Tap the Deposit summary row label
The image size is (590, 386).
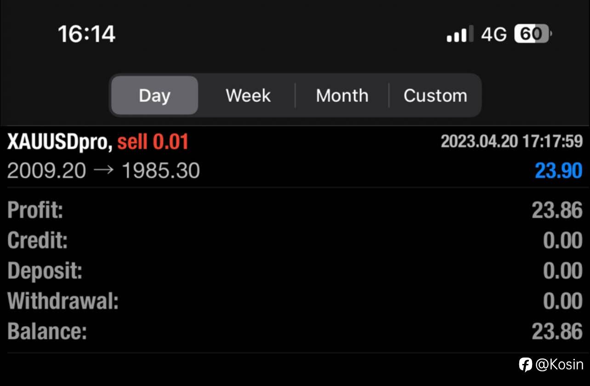click(45, 271)
